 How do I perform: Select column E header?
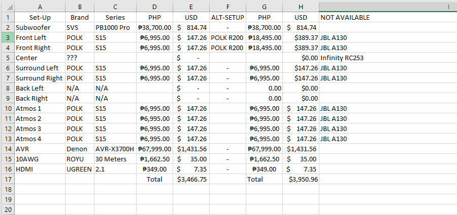point(191,7)
